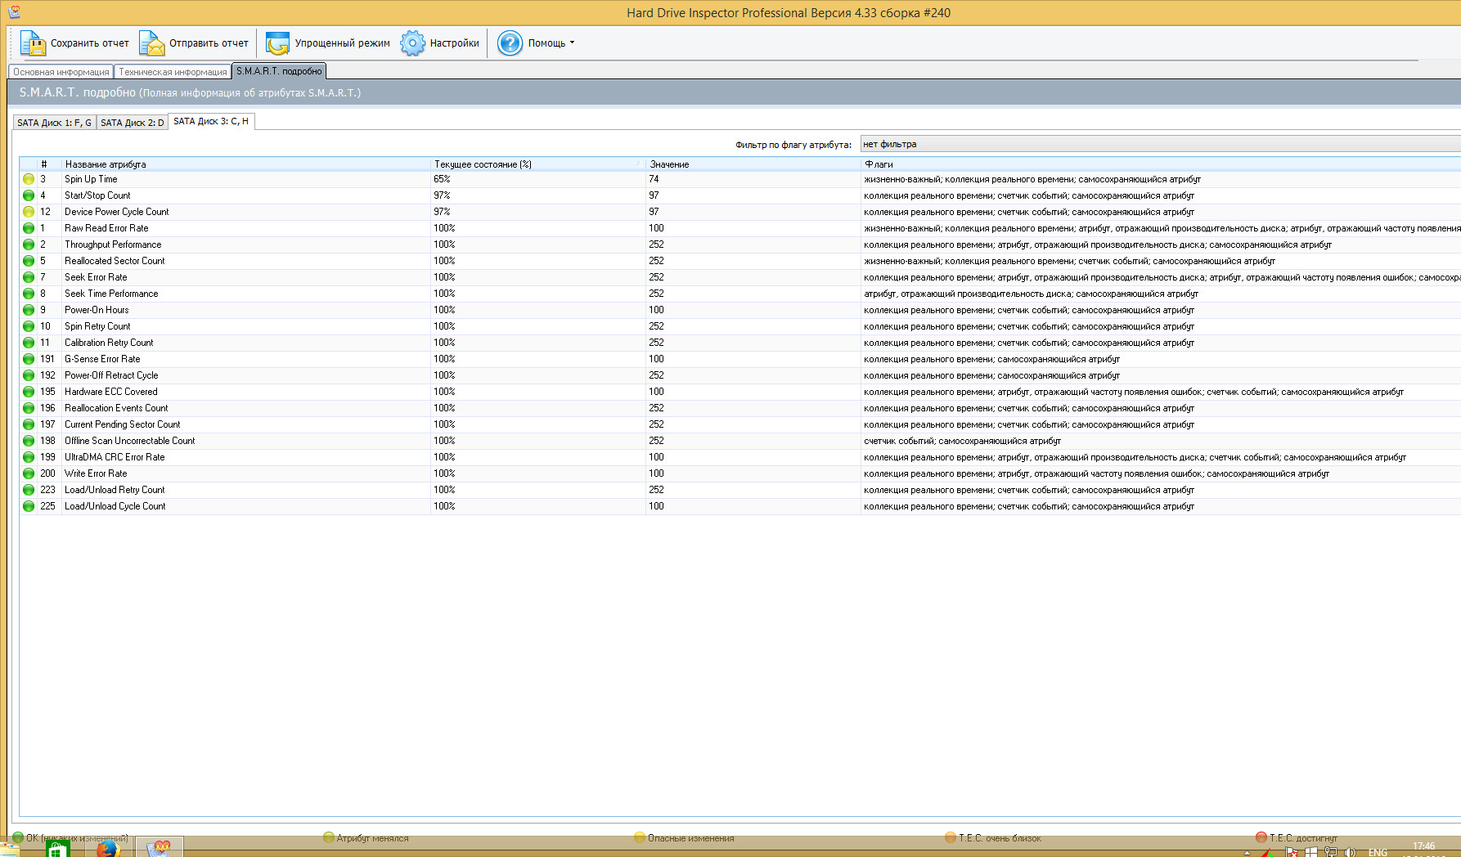Click green status dot for Hardware ECC Covered
The width and height of the screenshot is (1461, 857).
tap(29, 392)
